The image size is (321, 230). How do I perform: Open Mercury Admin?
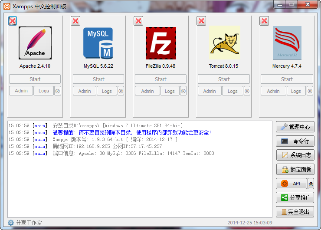tap(273, 91)
